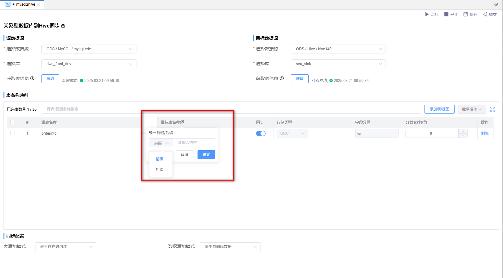The width and height of the screenshot is (503, 278).
Task: Check the orderinfo row checkbox
Action: tap(13, 133)
